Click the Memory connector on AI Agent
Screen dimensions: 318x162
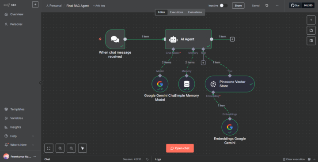[193, 49]
